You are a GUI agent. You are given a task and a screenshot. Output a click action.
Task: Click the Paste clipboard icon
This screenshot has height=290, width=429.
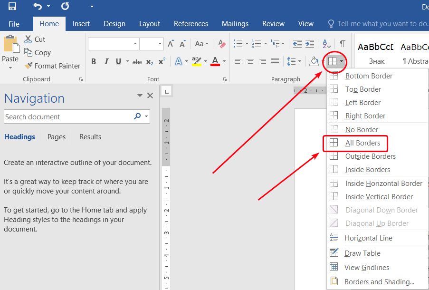(11, 44)
